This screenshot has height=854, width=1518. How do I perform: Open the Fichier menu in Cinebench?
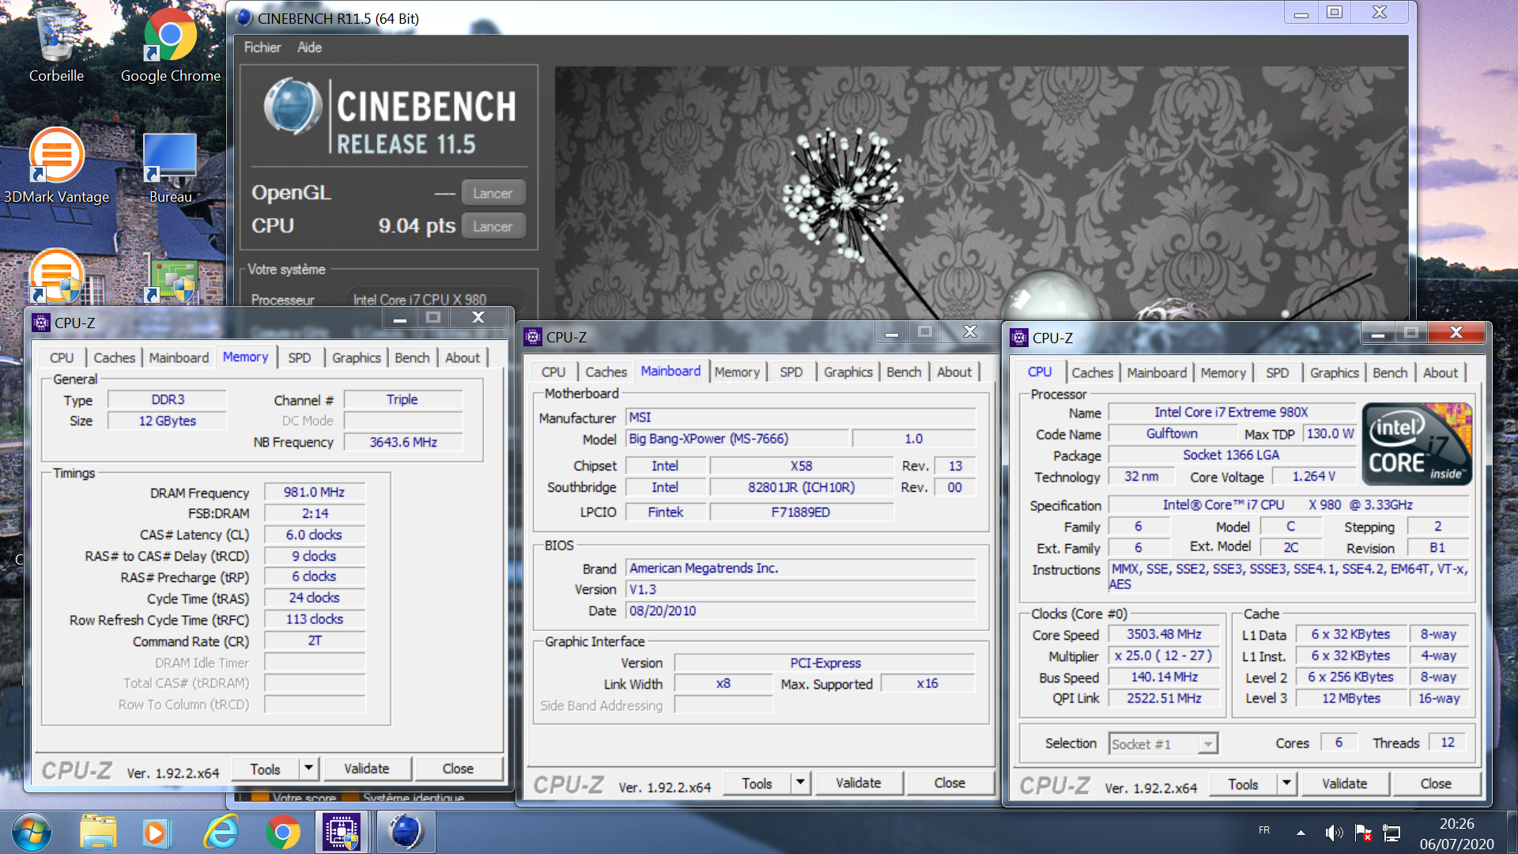(x=262, y=47)
